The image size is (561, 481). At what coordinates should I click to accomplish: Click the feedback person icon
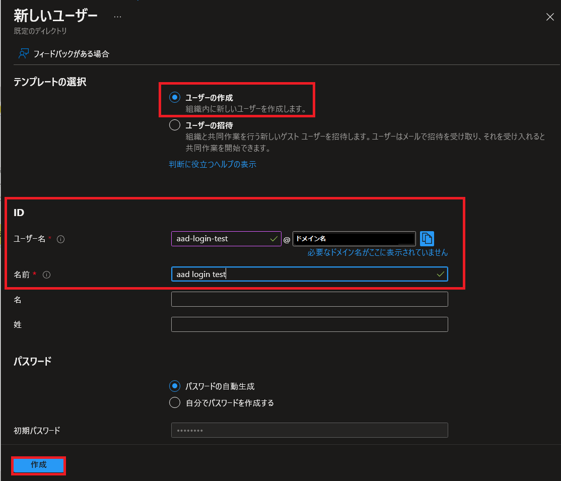coord(24,54)
